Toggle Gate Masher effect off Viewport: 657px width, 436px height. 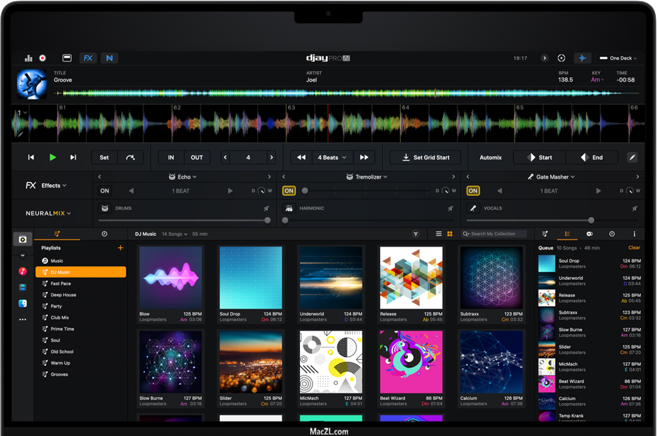click(x=473, y=191)
